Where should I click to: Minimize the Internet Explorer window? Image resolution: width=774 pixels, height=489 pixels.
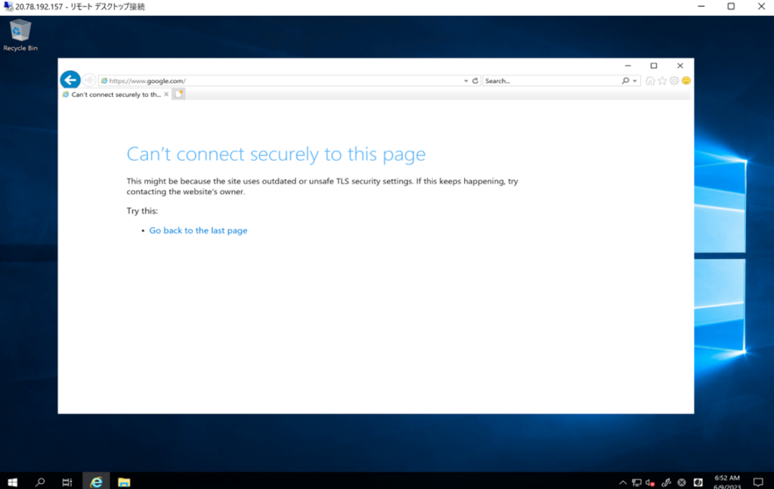point(628,66)
